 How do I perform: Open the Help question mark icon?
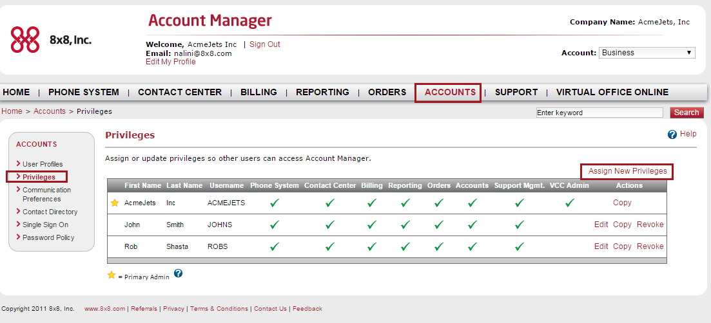pyautogui.click(x=672, y=134)
